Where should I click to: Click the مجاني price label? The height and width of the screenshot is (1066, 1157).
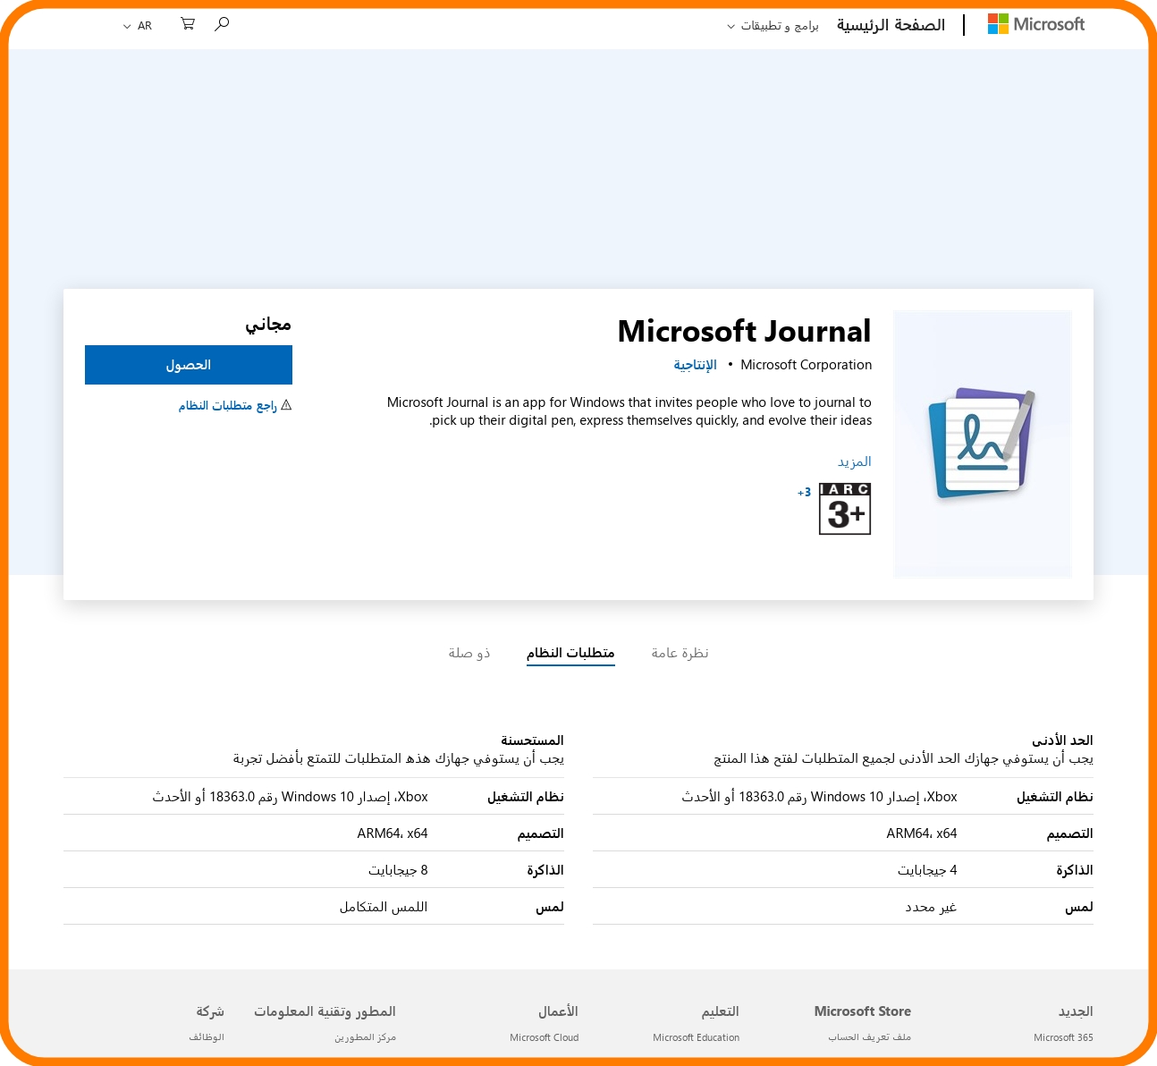click(268, 324)
